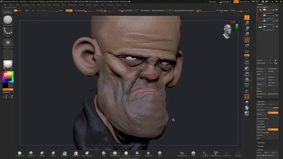Open the current brush thumbnail picker
The width and height of the screenshot is (283, 159).
8,20
